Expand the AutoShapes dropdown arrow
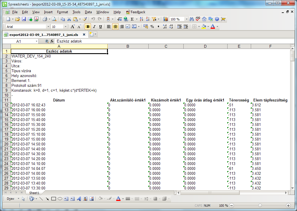Image resolution: width=297 pixels, height=211 pixels. (x=36, y=199)
